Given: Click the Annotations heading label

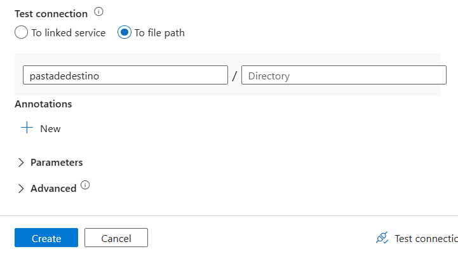Looking at the screenshot, I should click(43, 104).
